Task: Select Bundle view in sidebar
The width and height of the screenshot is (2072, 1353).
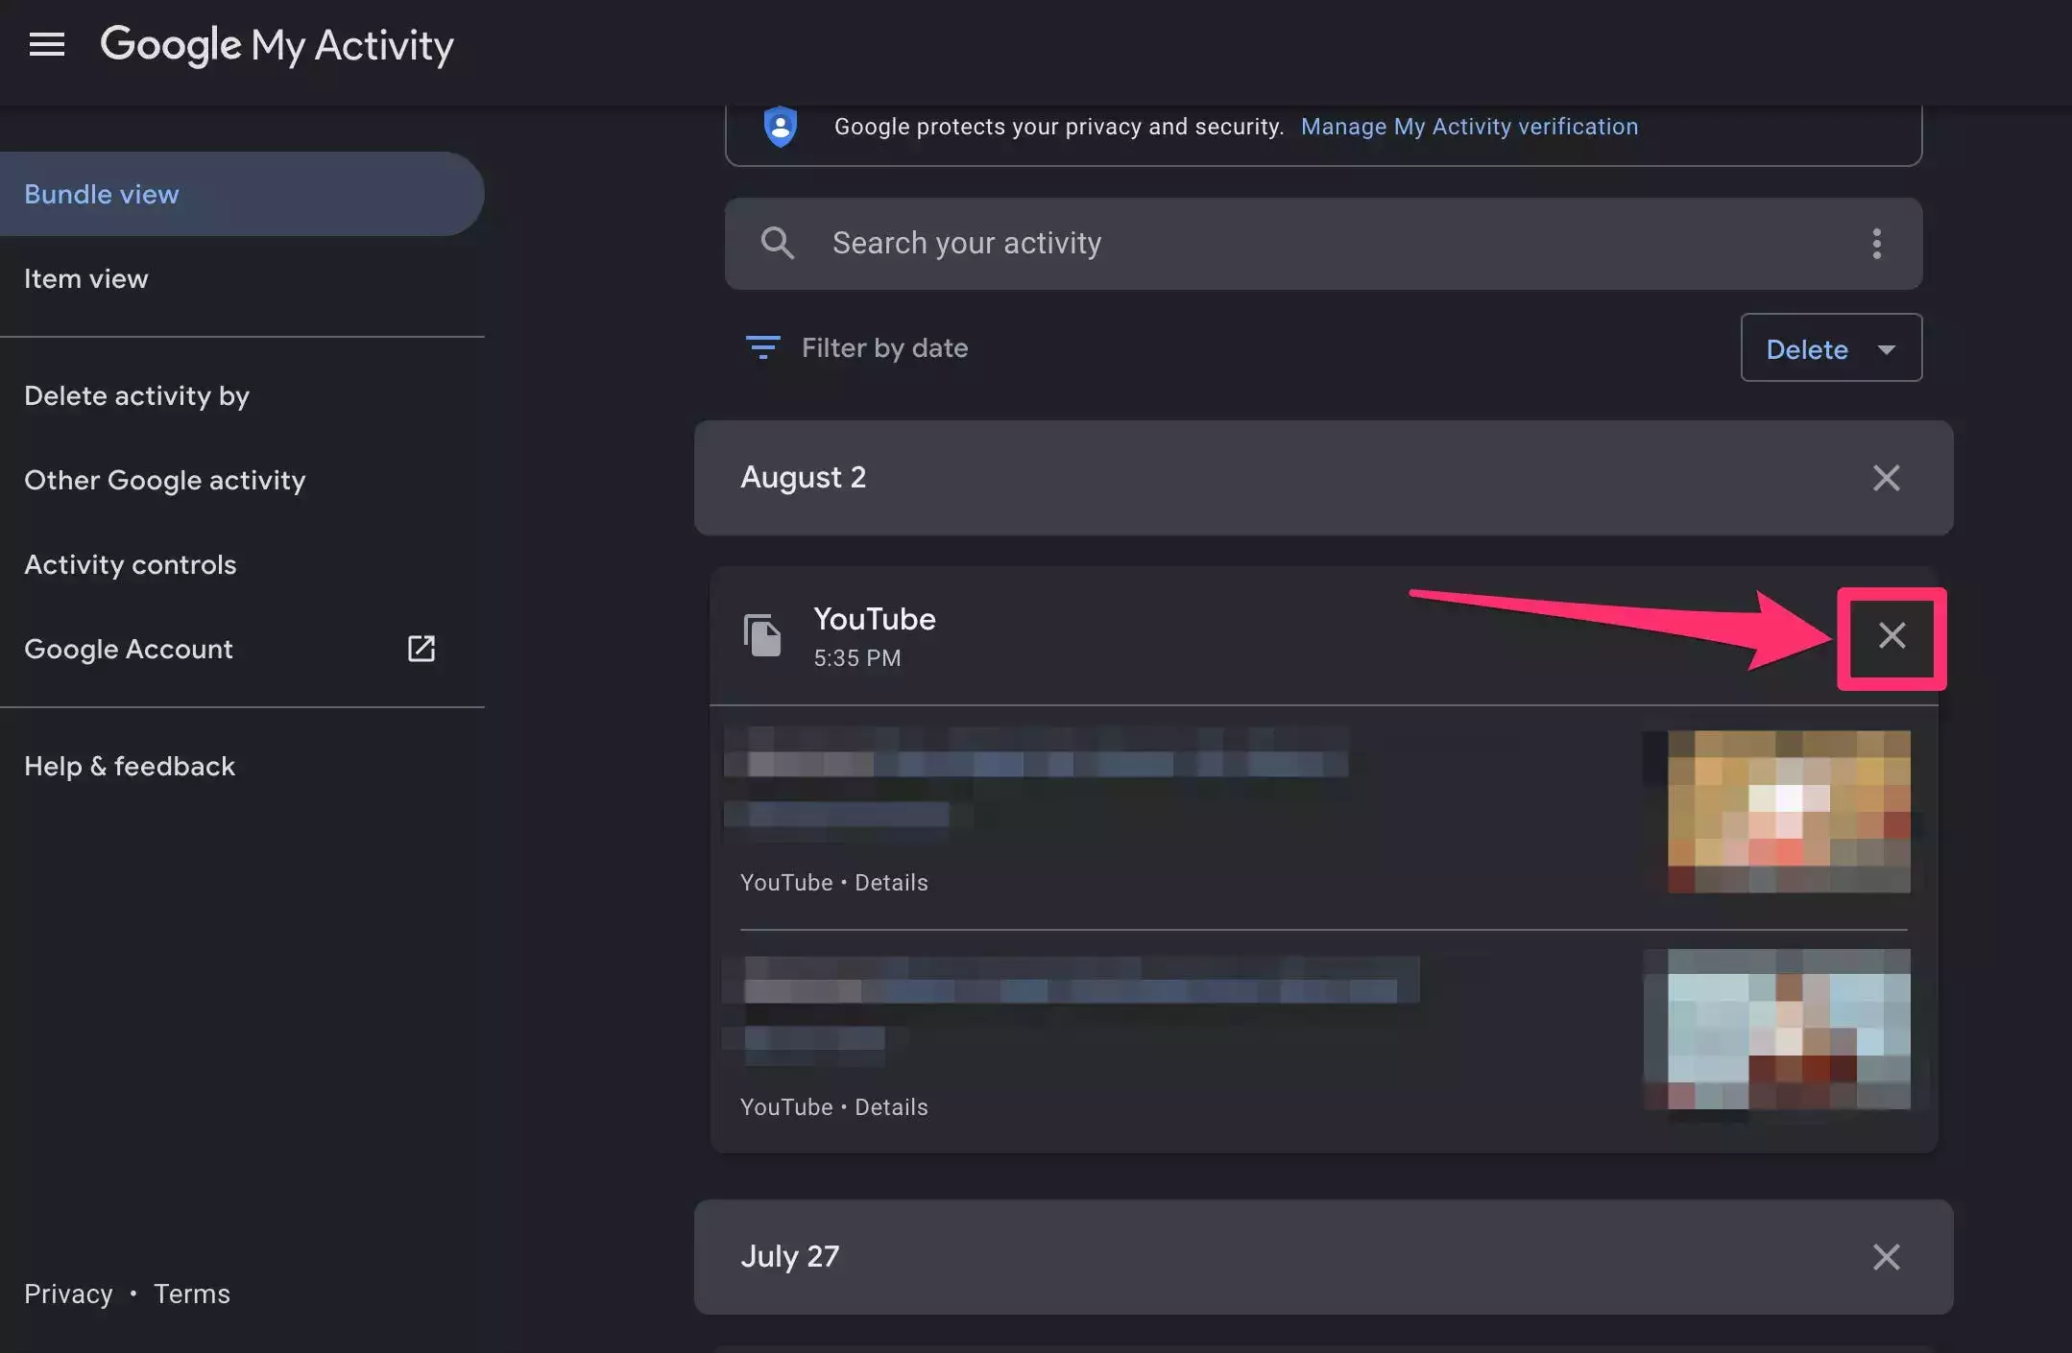Action: [242, 194]
